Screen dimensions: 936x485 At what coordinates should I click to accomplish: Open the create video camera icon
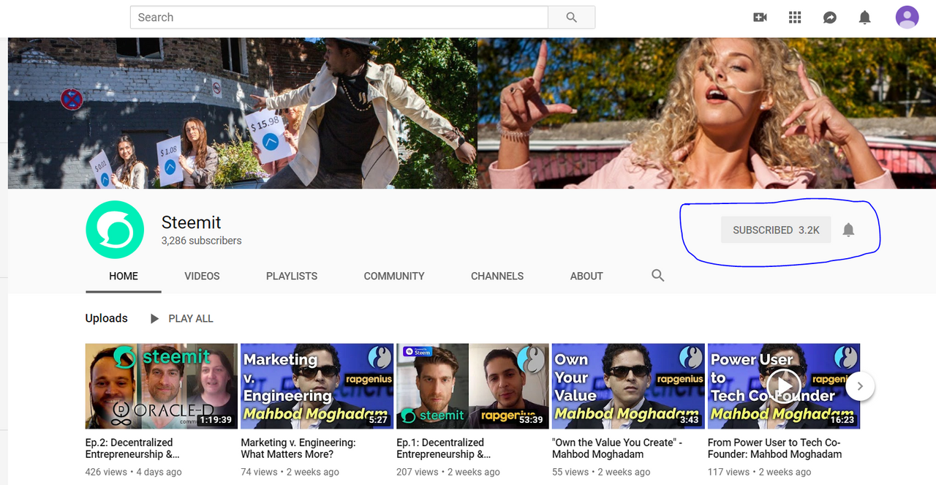(760, 18)
